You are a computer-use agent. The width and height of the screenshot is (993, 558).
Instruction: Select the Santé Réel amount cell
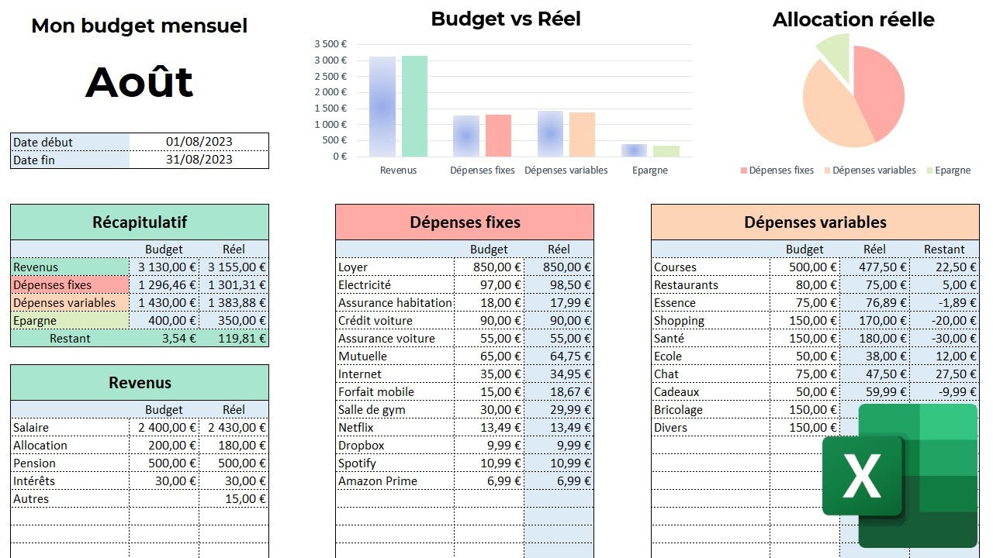click(874, 339)
